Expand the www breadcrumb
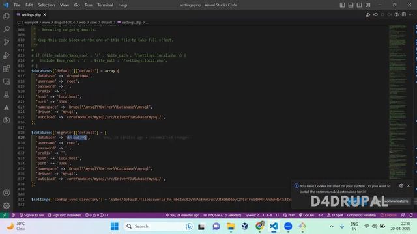 coord(46,23)
